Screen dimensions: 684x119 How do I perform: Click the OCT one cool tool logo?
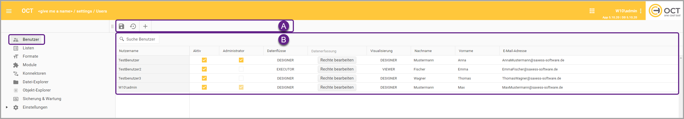[664, 11]
